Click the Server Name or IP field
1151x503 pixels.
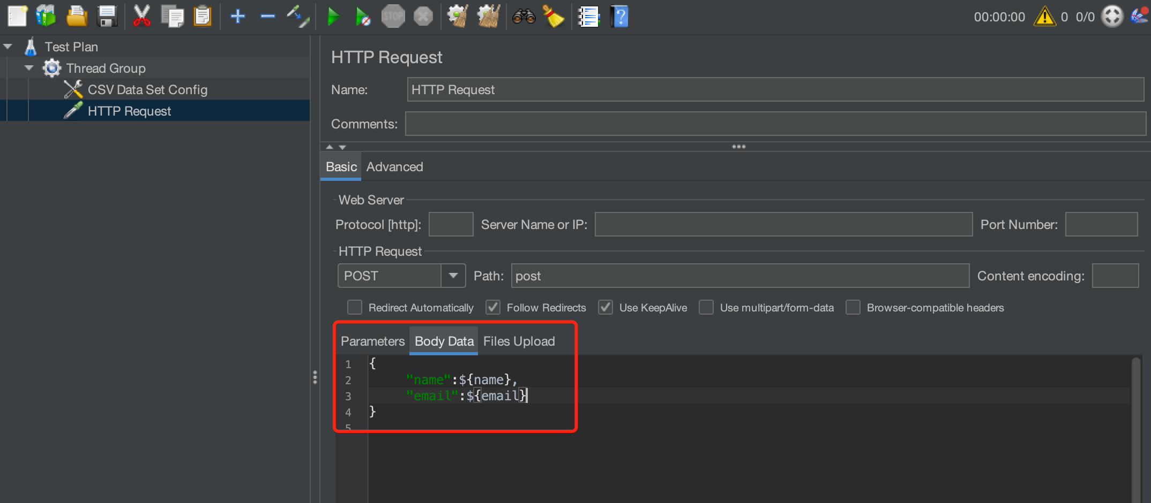(x=783, y=224)
